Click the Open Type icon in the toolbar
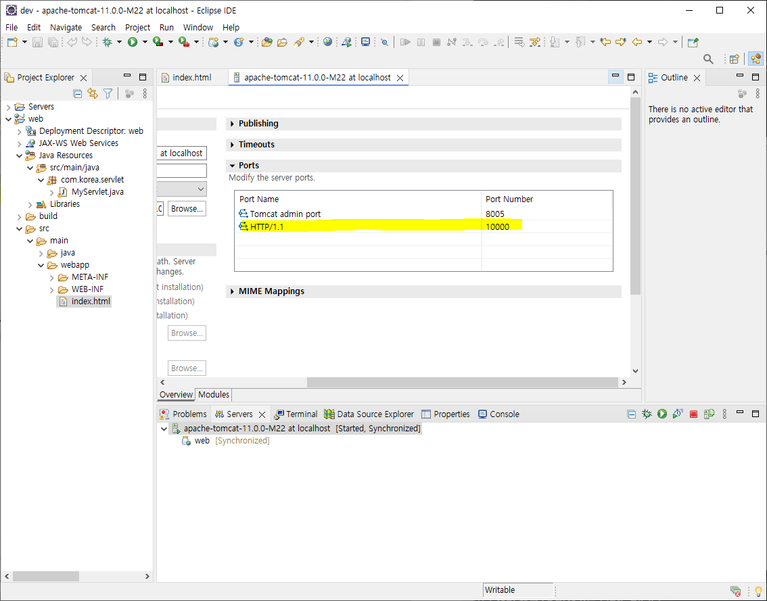The width and height of the screenshot is (767, 601). (x=267, y=42)
